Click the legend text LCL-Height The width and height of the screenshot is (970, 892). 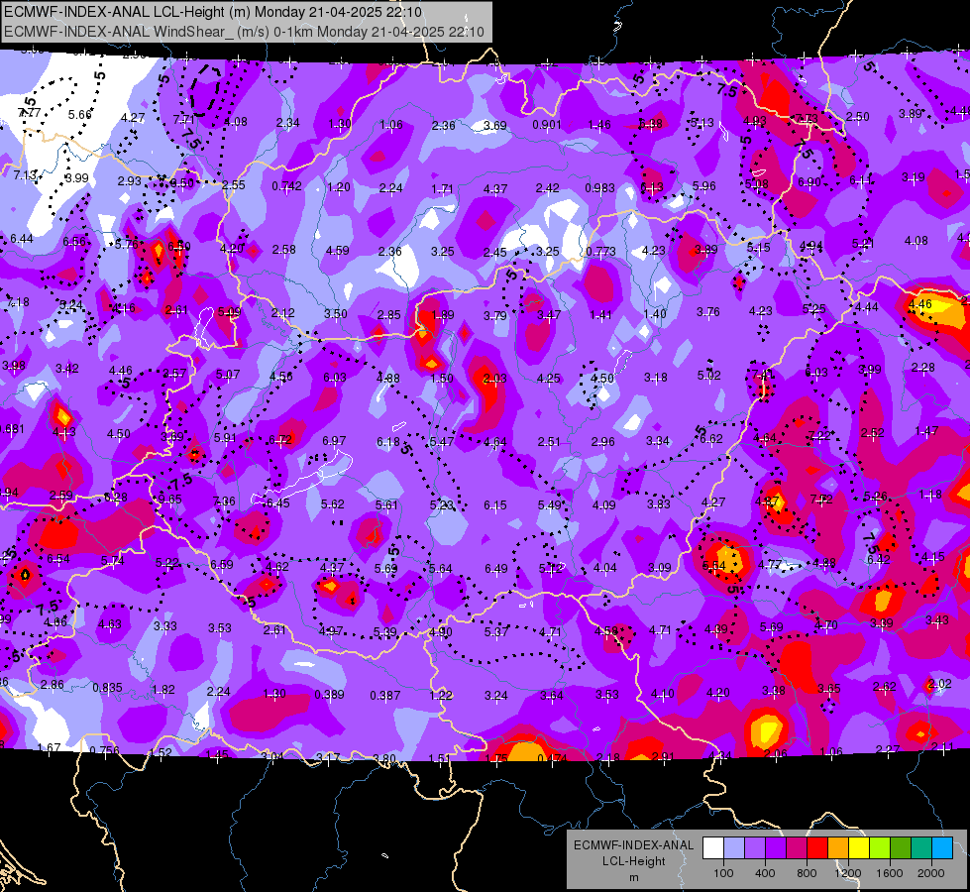[x=633, y=861]
